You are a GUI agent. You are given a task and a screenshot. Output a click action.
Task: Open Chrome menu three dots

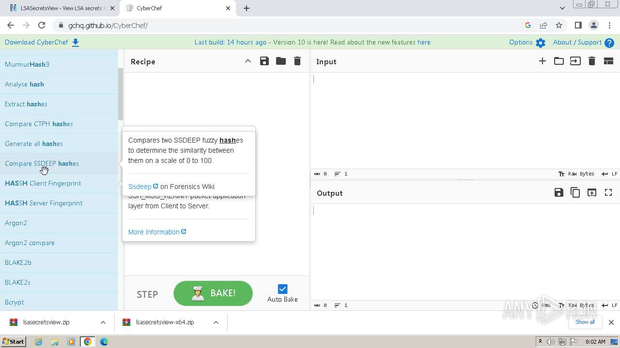tap(609, 25)
